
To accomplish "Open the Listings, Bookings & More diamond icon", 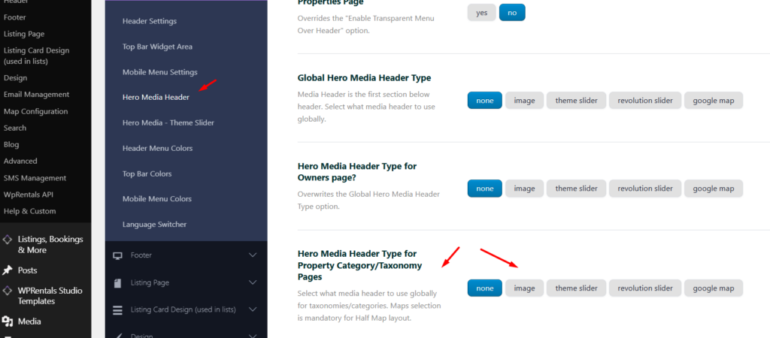I will pyautogui.click(x=8, y=240).
